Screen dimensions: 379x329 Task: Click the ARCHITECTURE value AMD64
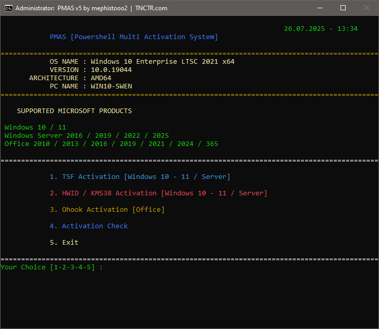(101, 78)
